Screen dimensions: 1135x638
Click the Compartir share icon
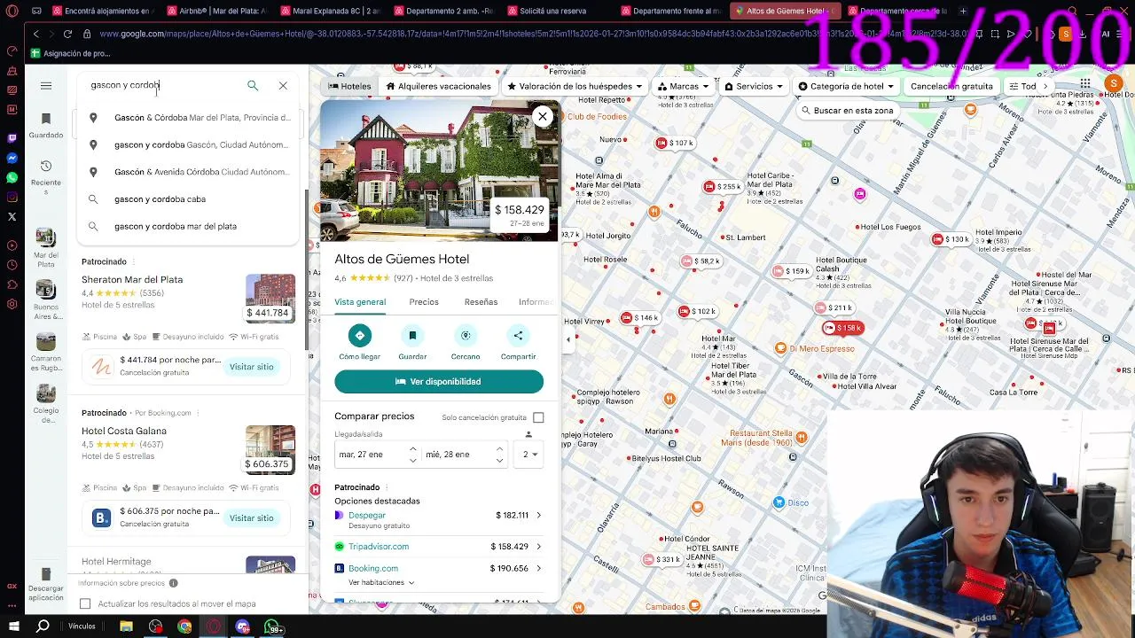pyautogui.click(x=518, y=336)
